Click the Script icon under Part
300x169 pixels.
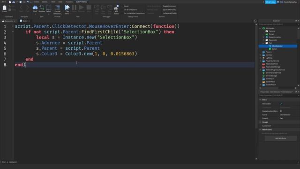point(270,49)
